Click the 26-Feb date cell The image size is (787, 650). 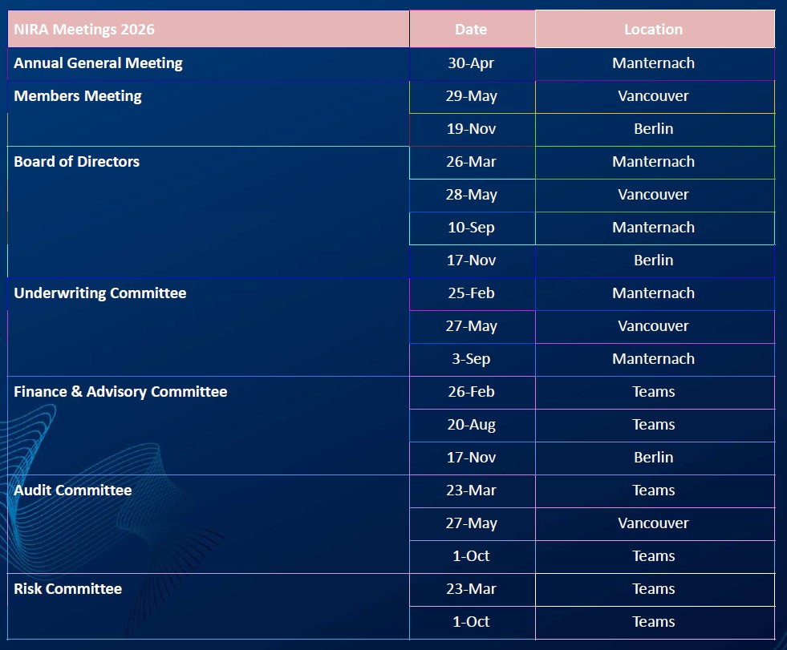(x=471, y=392)
